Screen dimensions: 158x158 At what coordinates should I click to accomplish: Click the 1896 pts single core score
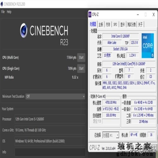72,69
